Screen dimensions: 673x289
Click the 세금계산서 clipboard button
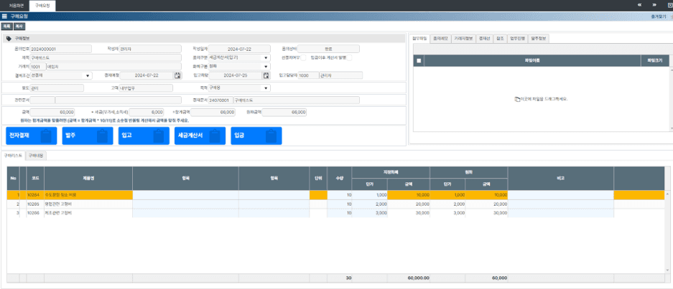[200, 136]
